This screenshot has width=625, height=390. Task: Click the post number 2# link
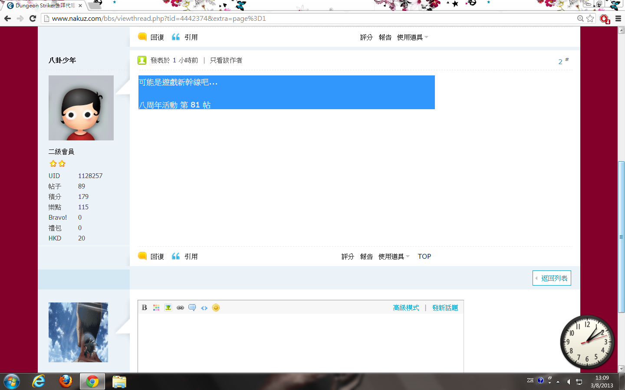(x=563, y=61)
